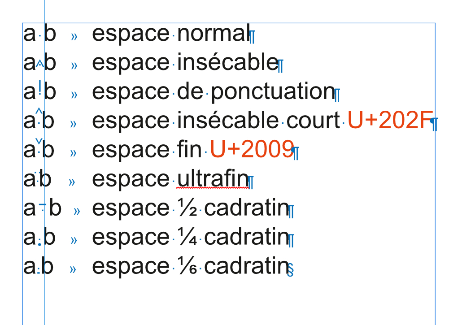Click the tab marker on the ultrafin line
The height and width of the screenshot is (325, 462).
[x=72, y=182]
